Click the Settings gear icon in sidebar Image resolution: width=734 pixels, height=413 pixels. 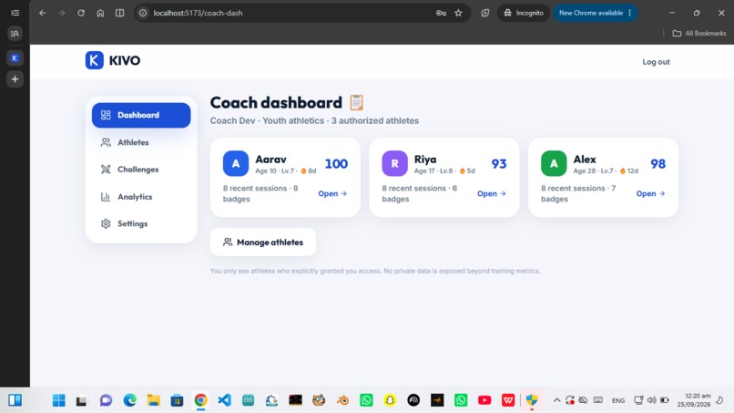coord(106,223)
